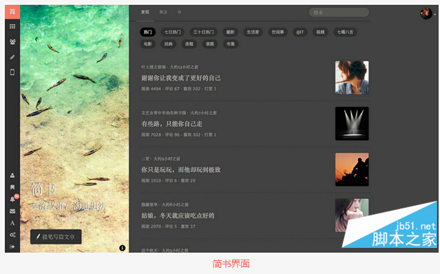Click the search input field
This screenshot has width=440, height=274.
pyautogui.click(x=339, y=12)
